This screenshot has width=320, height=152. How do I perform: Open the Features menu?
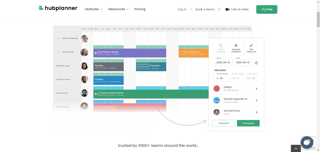click(x=93, y=9)
